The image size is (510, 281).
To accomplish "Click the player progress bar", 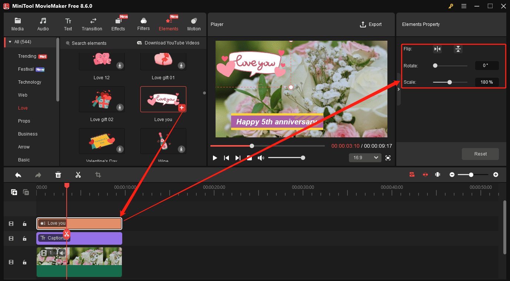I will (x=267, y=146).
